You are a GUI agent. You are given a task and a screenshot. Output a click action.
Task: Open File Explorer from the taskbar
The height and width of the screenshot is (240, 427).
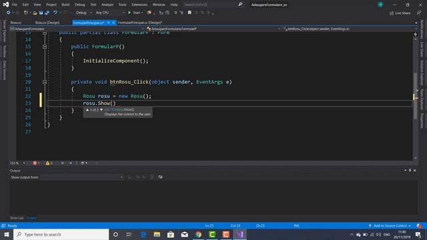click(x=157, y=234)
